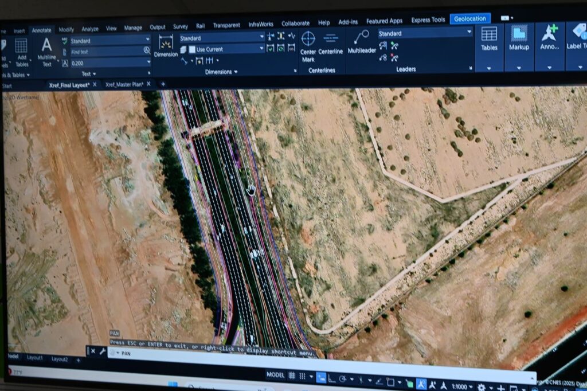Open the text style Standard dropdown
This screenshot has height=391, width=587.
click(x=109, y=41)
